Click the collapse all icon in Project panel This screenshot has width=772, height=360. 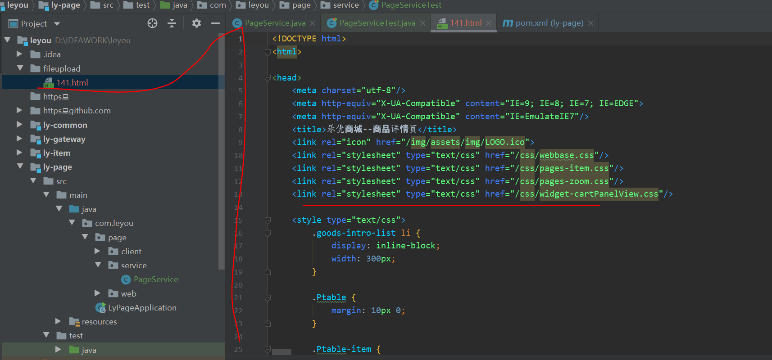172,23
